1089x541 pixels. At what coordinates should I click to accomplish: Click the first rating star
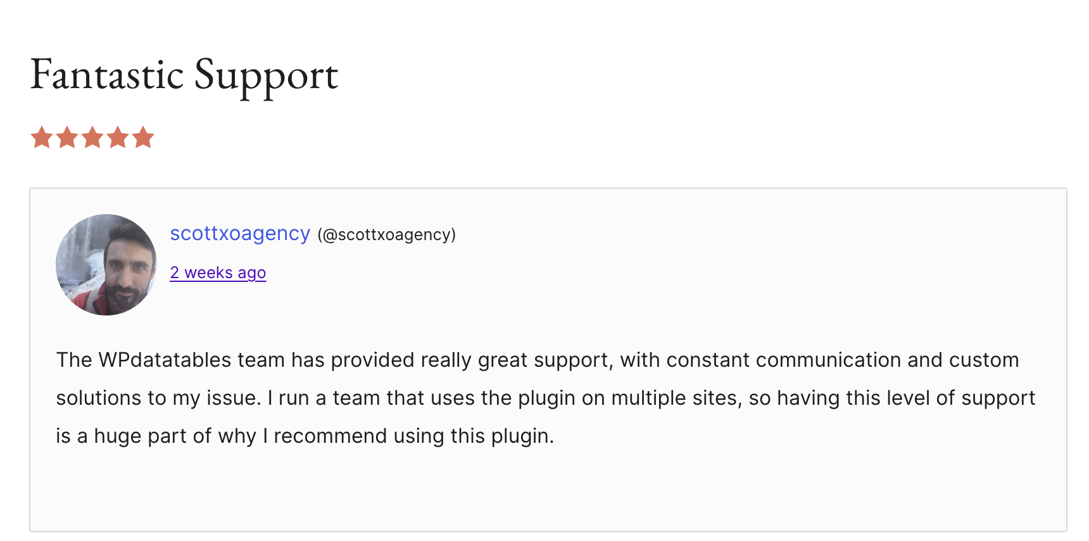[x=42, y=137]
